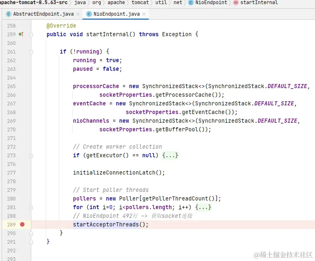Image resolution: width=315 pixels, height=261 pixels.
Task: Click the 'Create worker collection' comment
Action: 118,147
